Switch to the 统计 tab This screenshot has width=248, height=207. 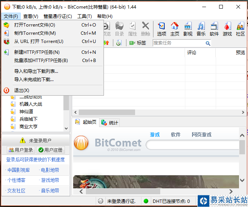tap(110, 123)
